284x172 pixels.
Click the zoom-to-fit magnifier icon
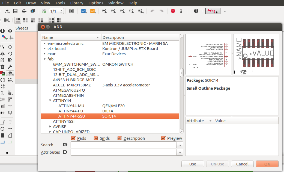point(104,11)
